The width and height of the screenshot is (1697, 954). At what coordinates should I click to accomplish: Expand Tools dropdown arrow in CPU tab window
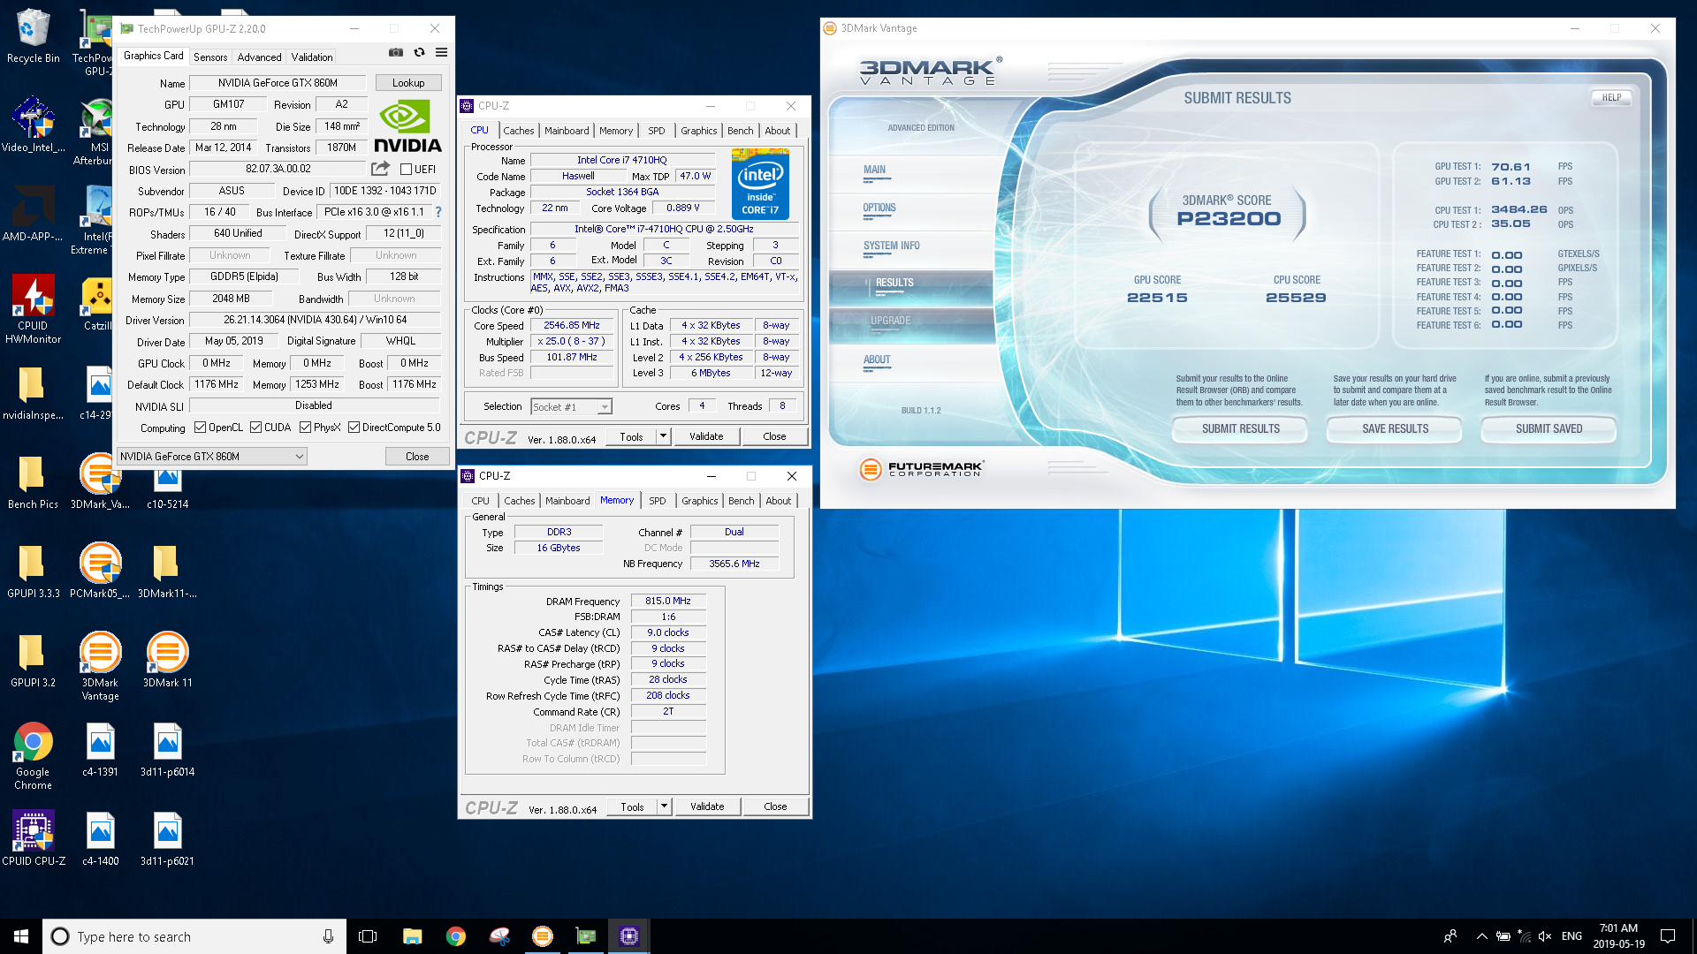pos(664,436)
